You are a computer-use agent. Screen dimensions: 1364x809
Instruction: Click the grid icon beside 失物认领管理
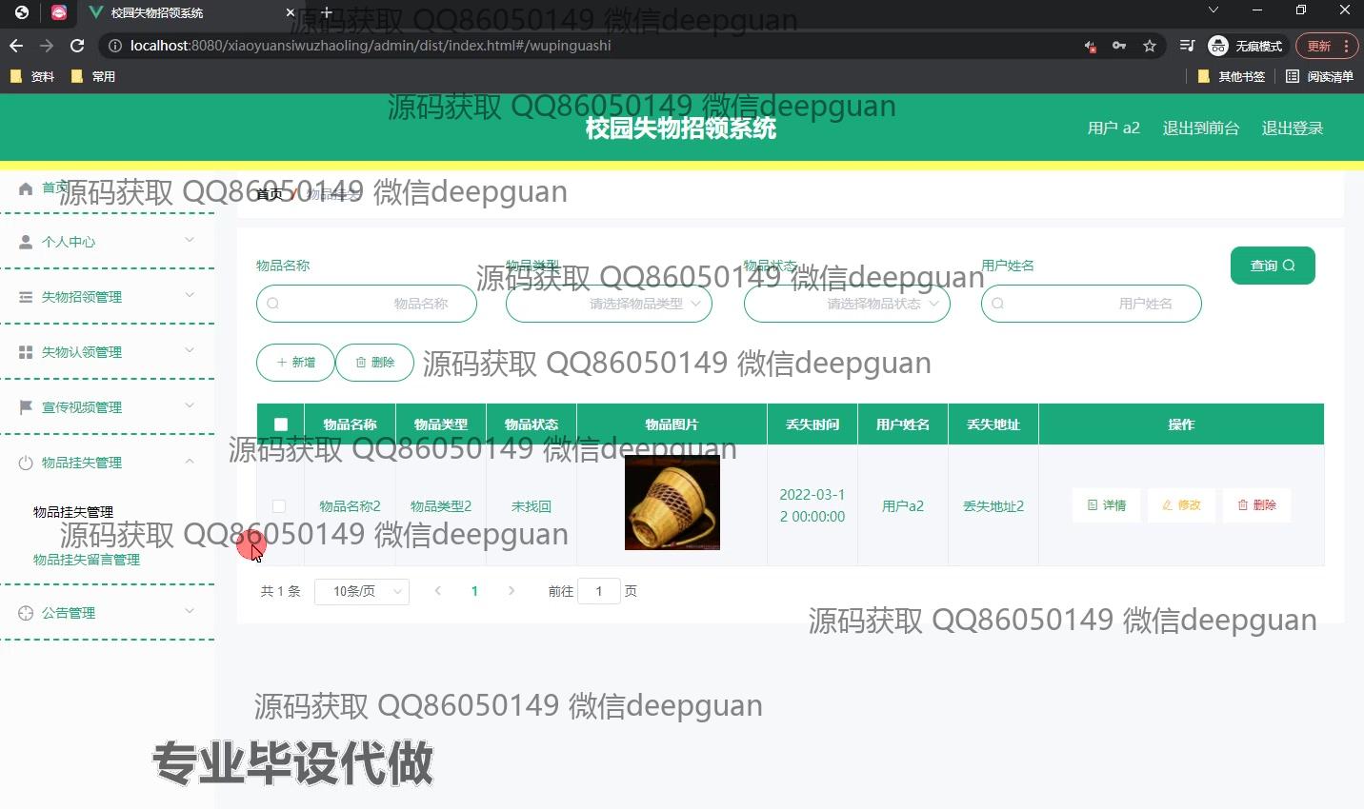25,351
